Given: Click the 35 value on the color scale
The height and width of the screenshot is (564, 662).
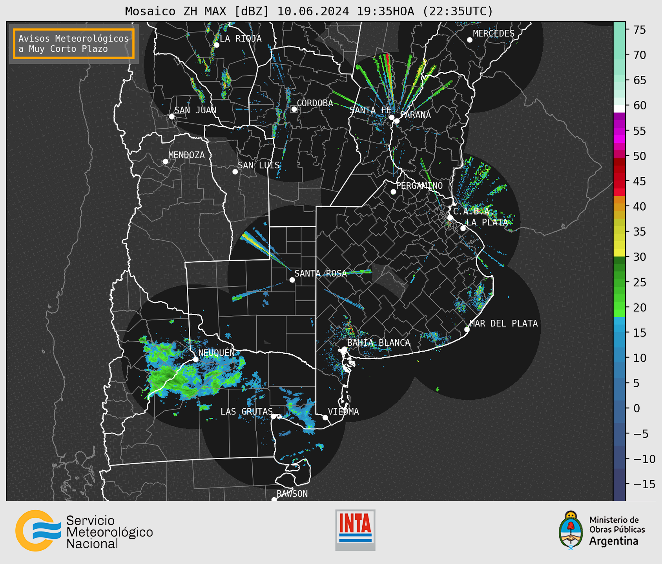Looking at the screenshot, I should click(639, 232).
